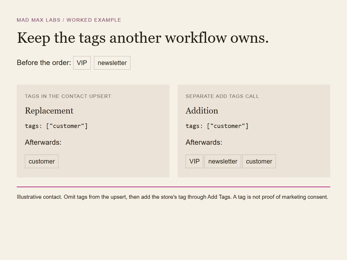Click 'TAGS IN THE CONTACT UPSERT' label
Screen dimensions: 347x260
tap(68, 96)
